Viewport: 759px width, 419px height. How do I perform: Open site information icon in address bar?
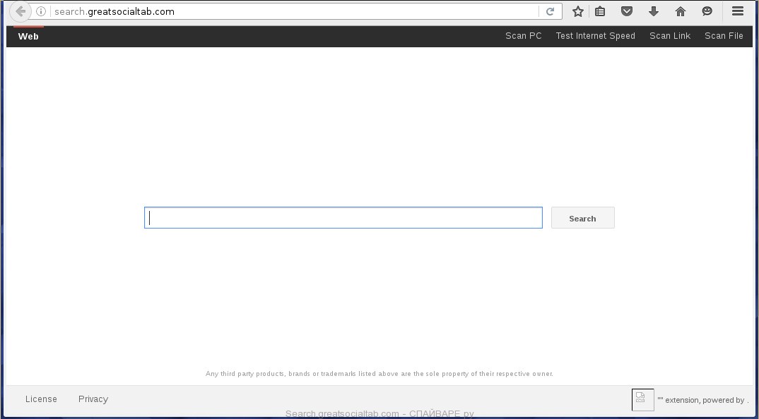click(41, 11)
